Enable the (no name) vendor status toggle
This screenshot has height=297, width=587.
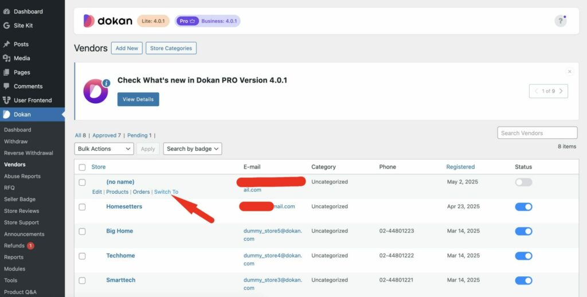[x=523, y=182]
